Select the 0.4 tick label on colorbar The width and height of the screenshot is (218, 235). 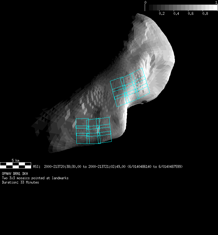(176, 14)
